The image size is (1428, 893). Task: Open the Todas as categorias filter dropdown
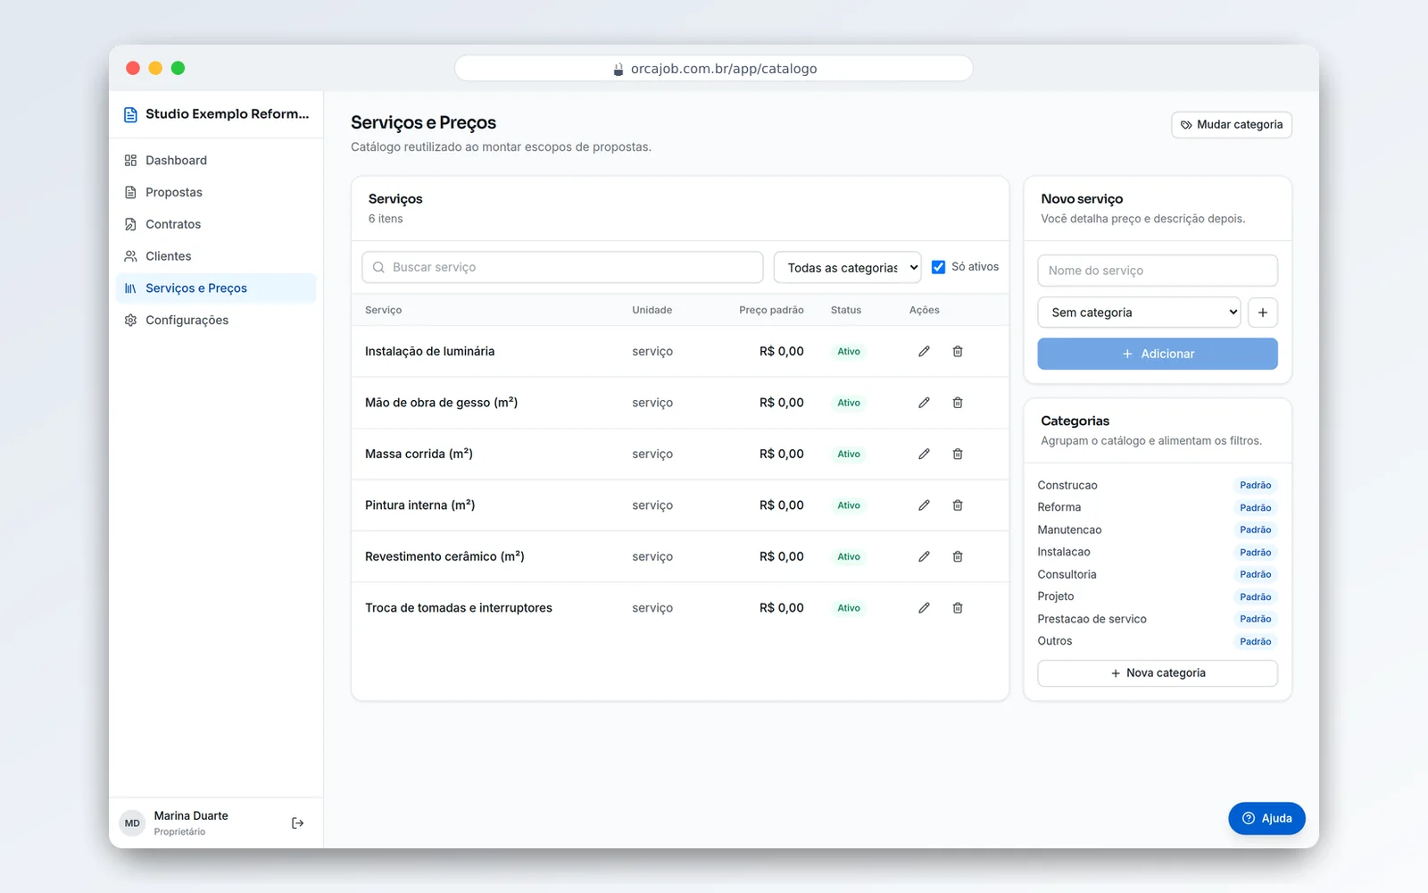(847, 268)
